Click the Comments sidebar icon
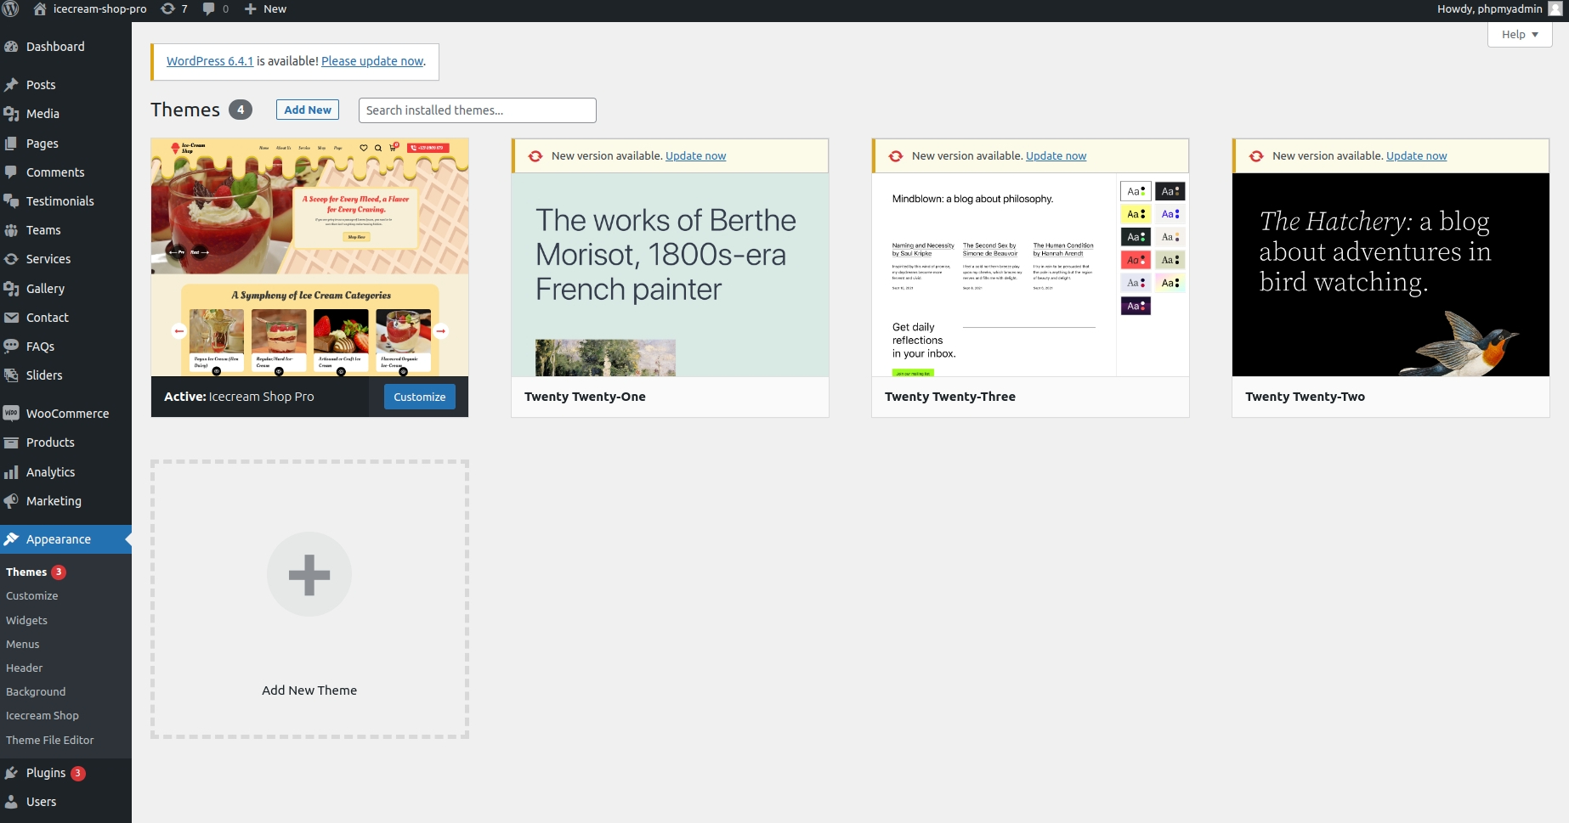Viewport: 1569px width, 823px height. [x=12, y=172]
